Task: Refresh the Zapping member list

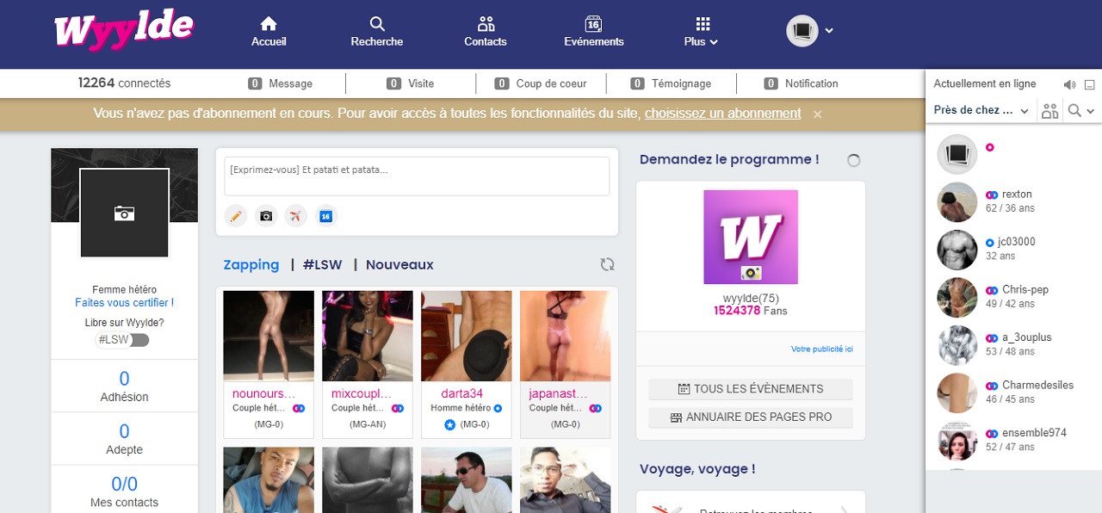Action: pyautogui.click(x=607, y=265)
